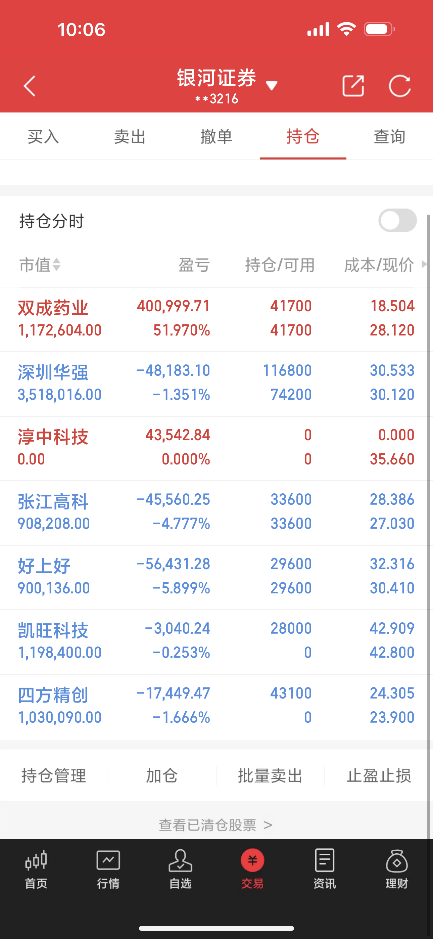This screenshot has width=433, height=939.
Task: Open the share/export icon
Action: tap(353, 86)
